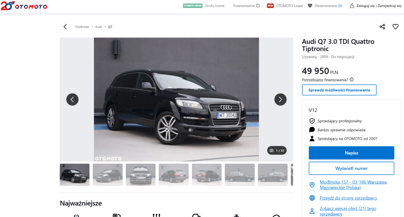Click the OTOMOTO logo
404x217 pixels.
coord(24,6)
